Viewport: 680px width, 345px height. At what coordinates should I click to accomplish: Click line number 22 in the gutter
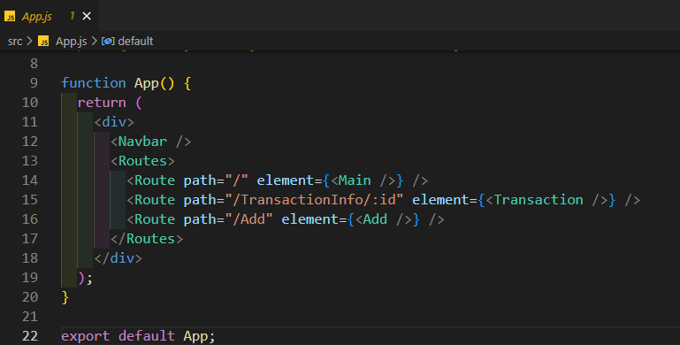pyautogui.click(x=30, y=336)
